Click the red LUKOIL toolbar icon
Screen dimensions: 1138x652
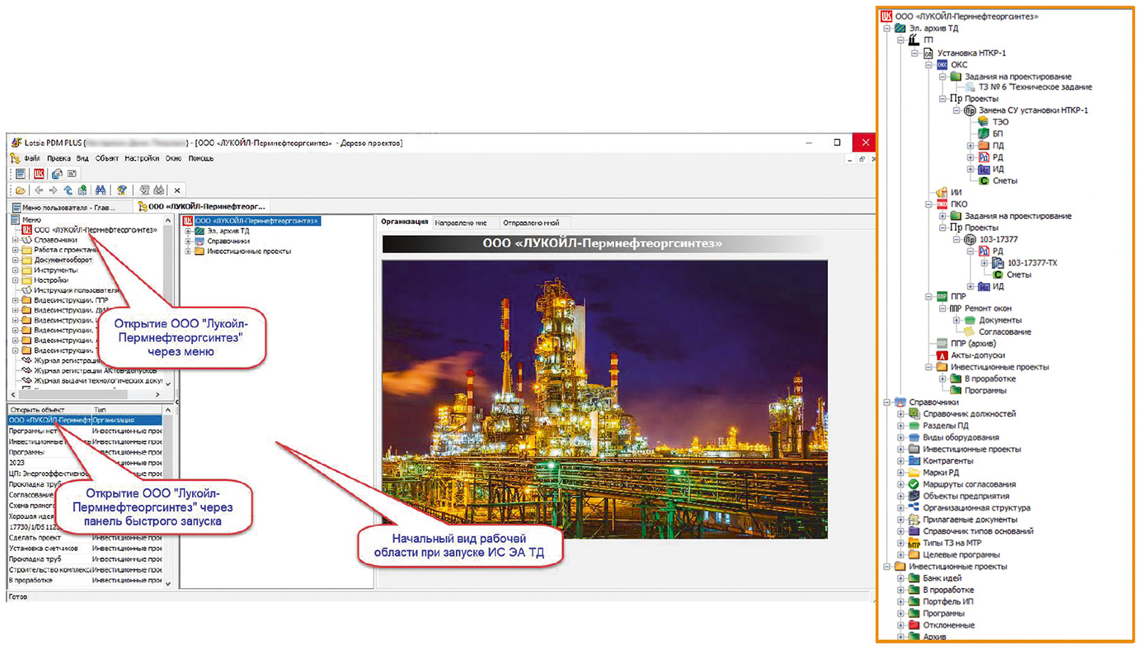[x=39, y=173]
